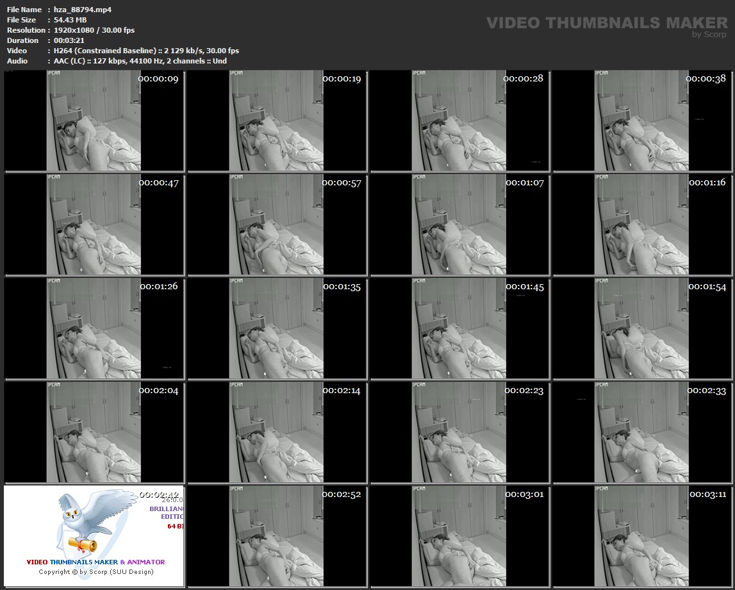735x590 pixels.
Task: Open the thumbnail at 00:02:14
Action: pyautogui.click(x=277, y=432)
